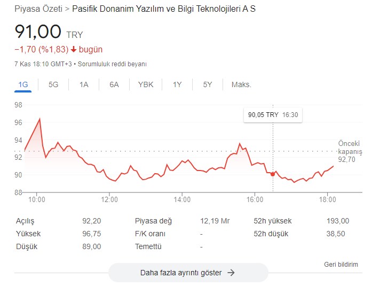Open the Geri bildirim feedback link
388x294 pixels.
(x=341, y=265)
